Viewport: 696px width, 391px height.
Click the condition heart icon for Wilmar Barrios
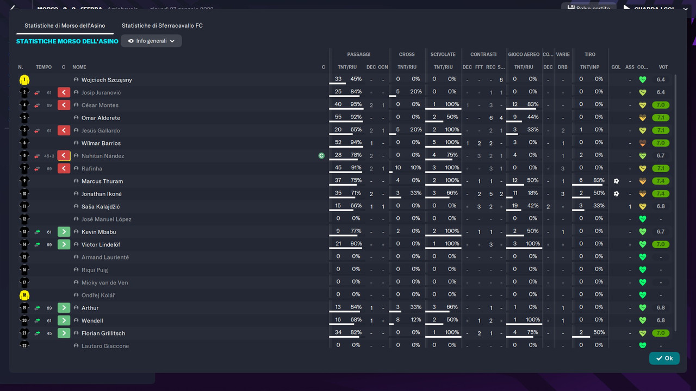pyautogui.click(x=642, y=143)
